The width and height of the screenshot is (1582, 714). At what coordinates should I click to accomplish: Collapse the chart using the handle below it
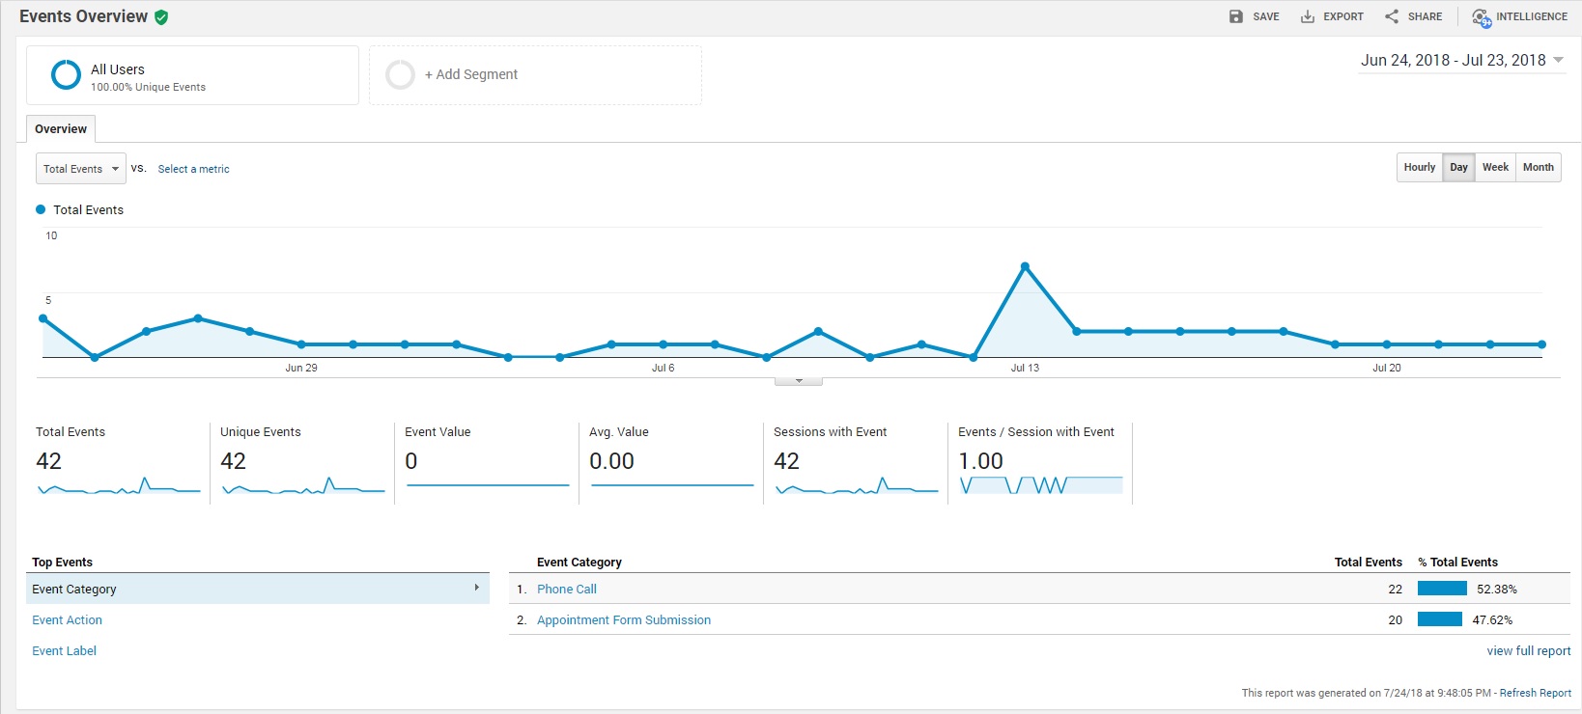click(799, 381)
